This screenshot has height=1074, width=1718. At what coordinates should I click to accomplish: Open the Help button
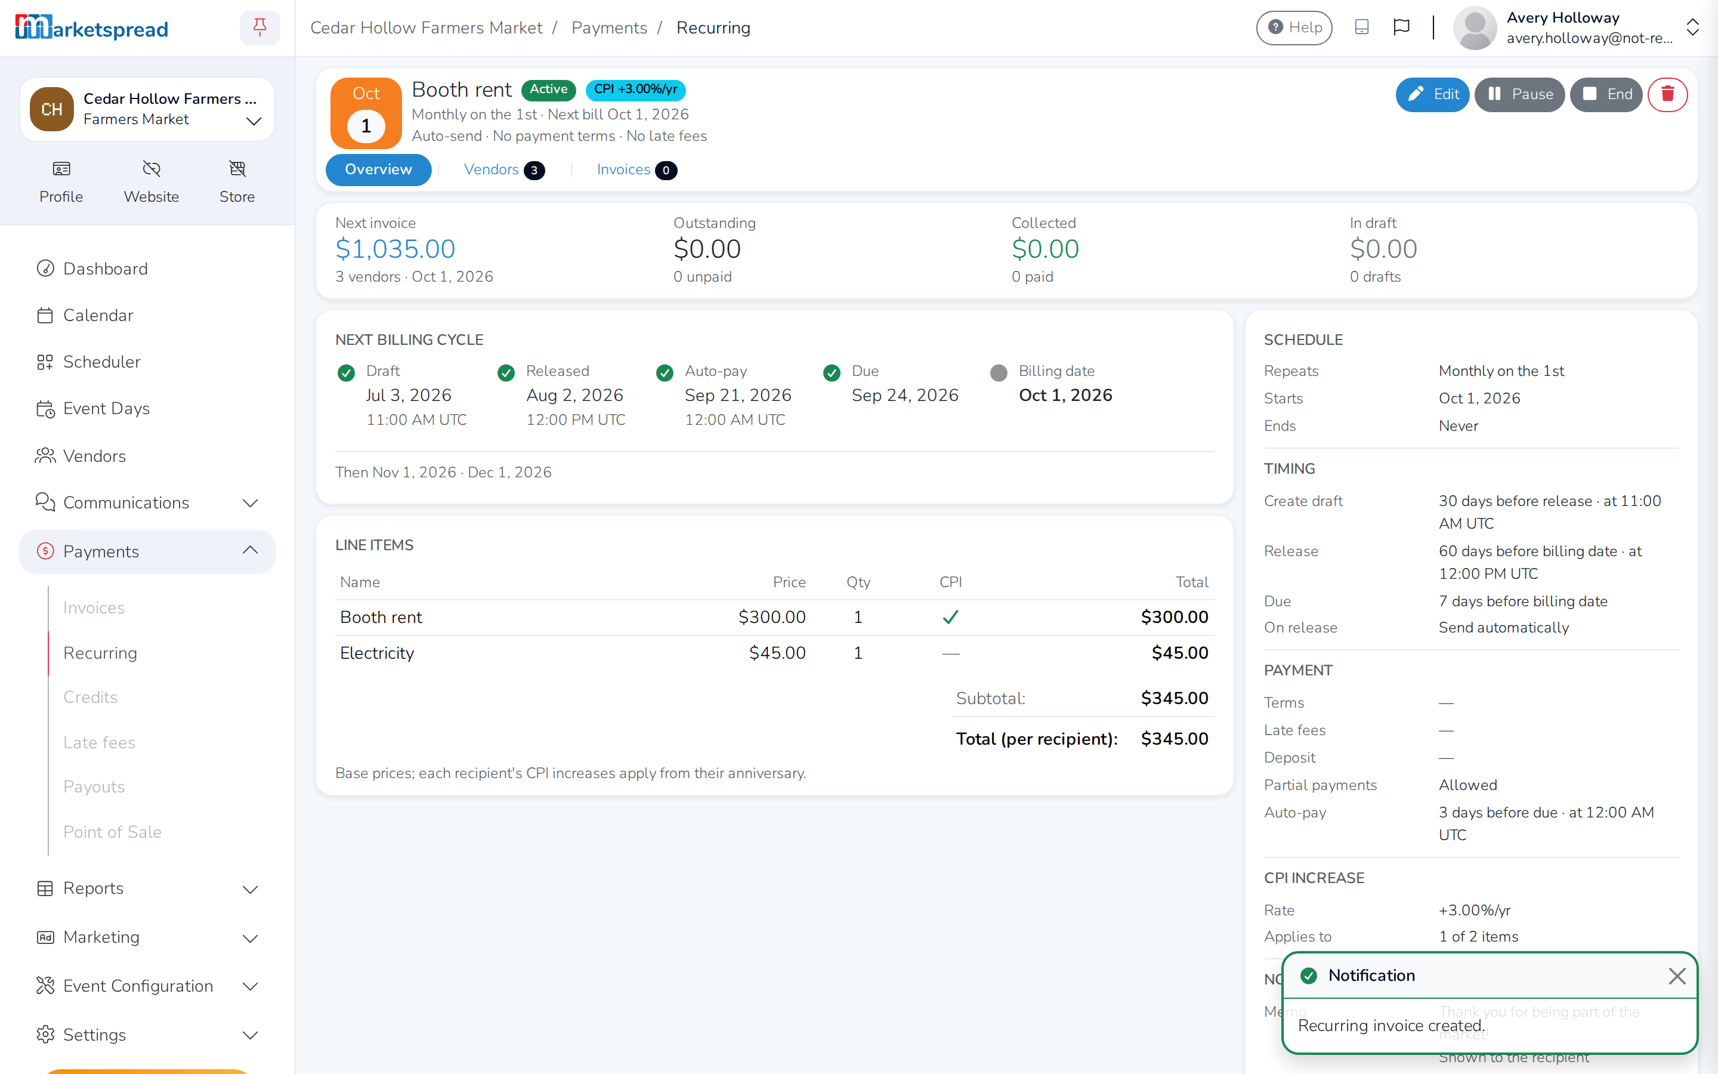pyautogui.click(x=1293, y=27)
